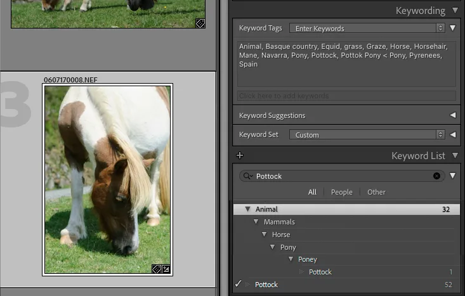Collapse the Mammals keyword tree node
This screenshot has height=296, width=465.
coord(256,222)
